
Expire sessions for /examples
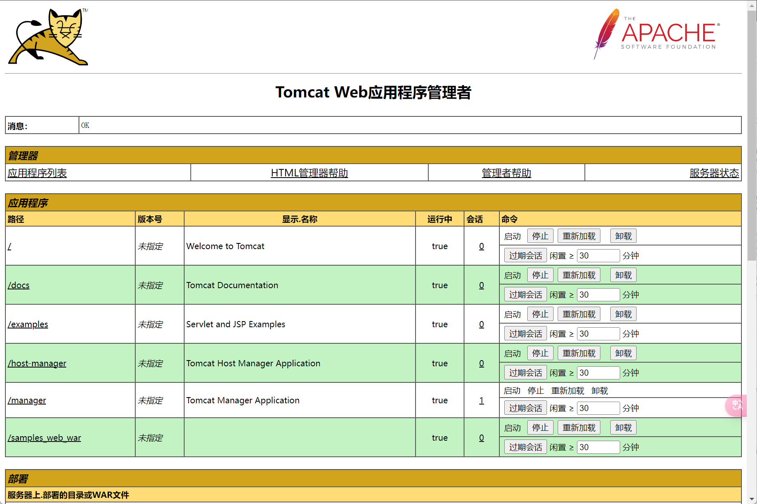(x=526, y=333)
